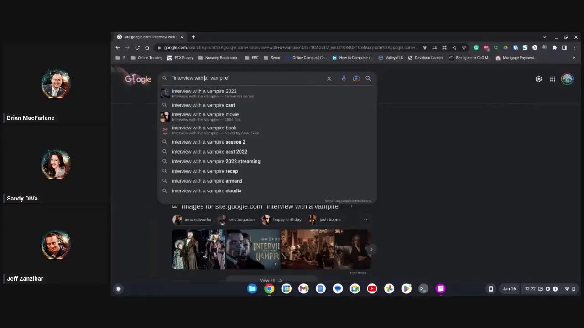Screen dimensions: 584x328
Task: Open the FTX Survey bookmark
Action: point(180,58)
